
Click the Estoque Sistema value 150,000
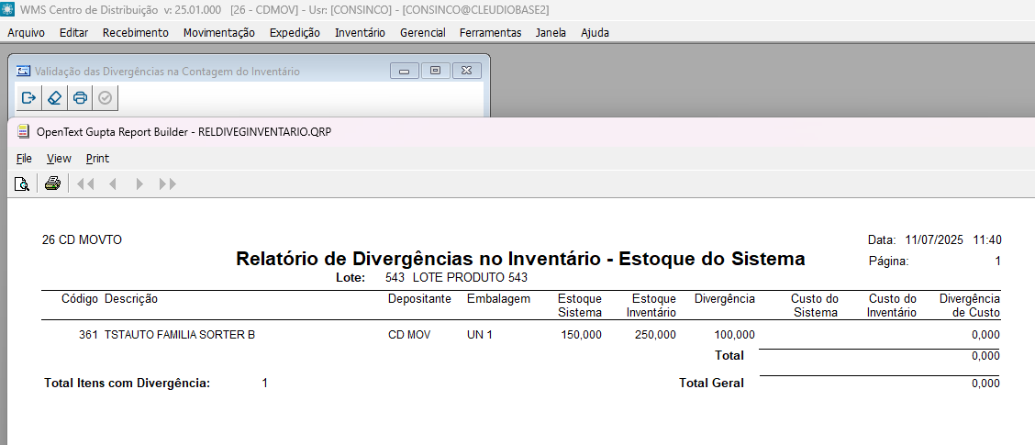click(582, 335)
